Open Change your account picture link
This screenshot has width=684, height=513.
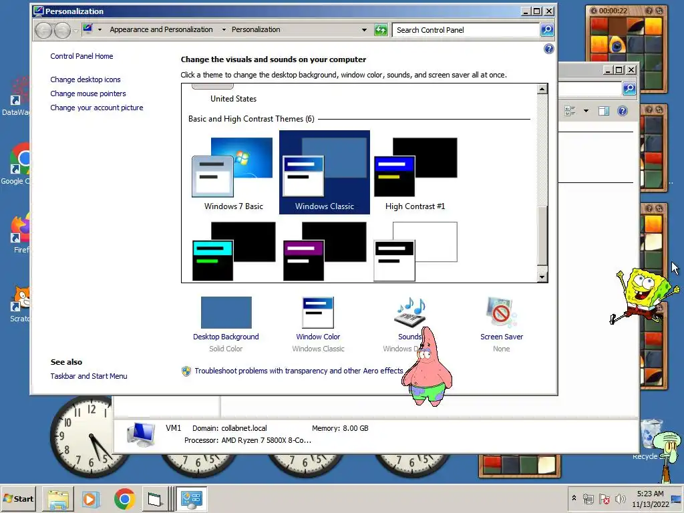tap(97, 108)
